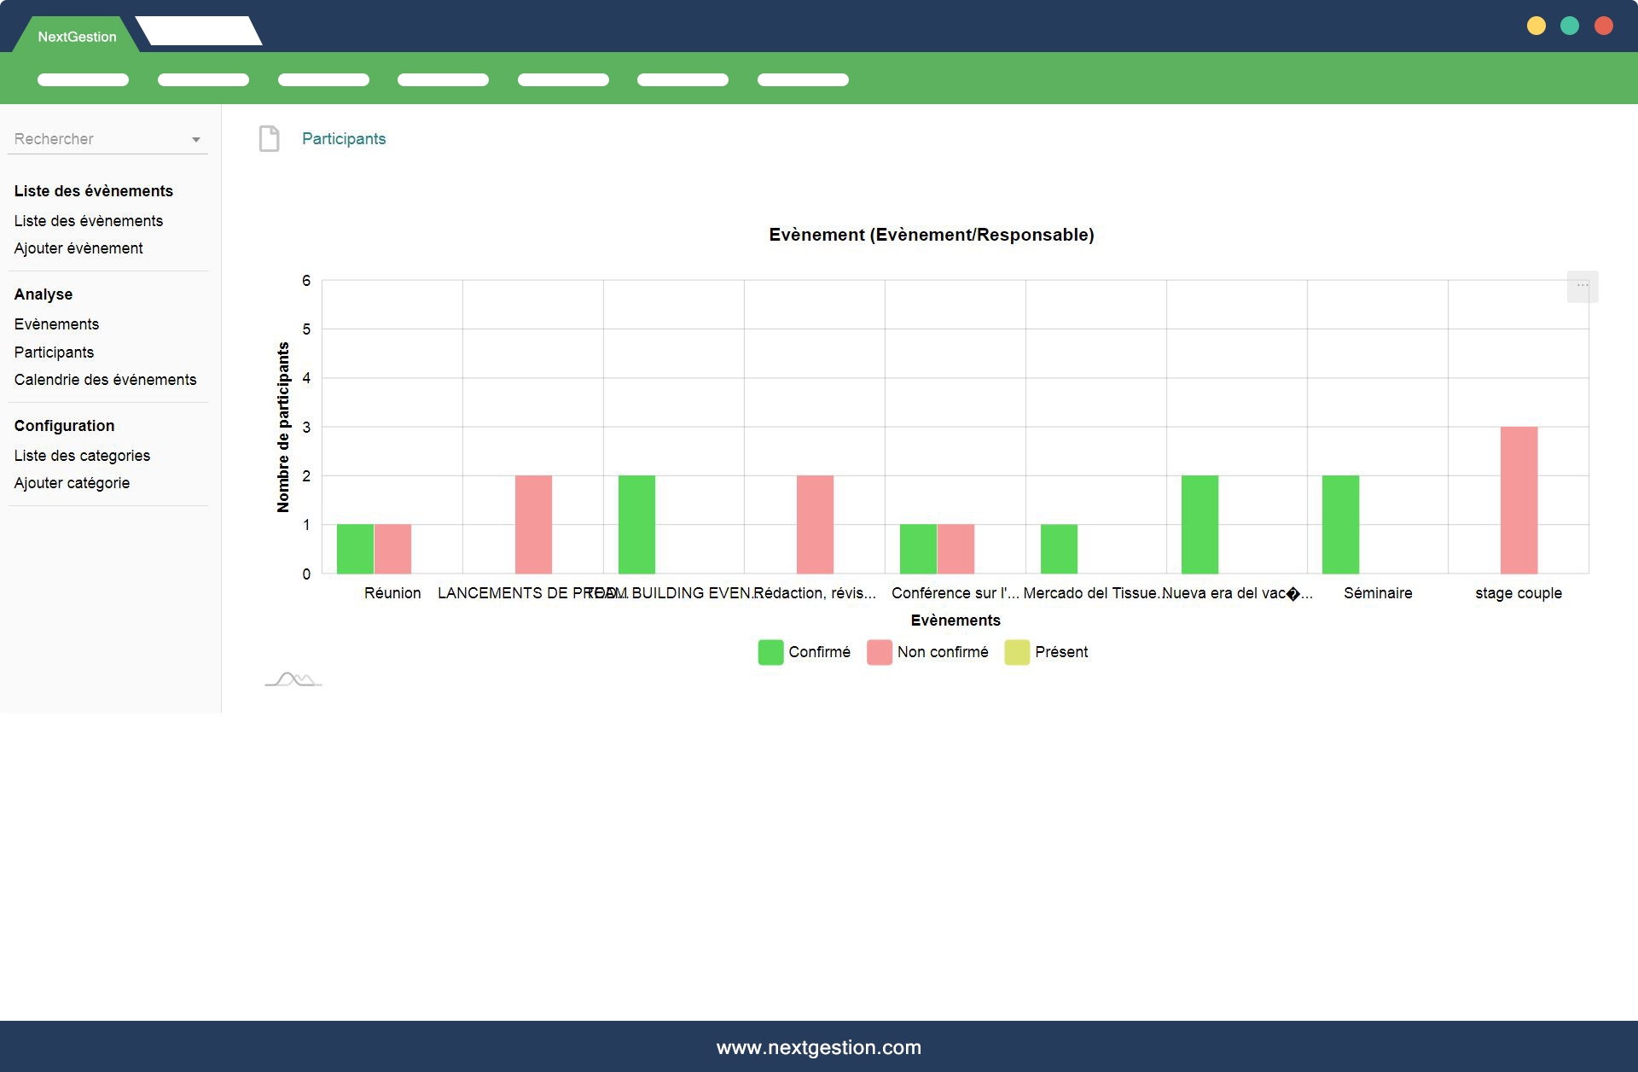Toggle the Présent legend entry

[x=1046, y=652]
